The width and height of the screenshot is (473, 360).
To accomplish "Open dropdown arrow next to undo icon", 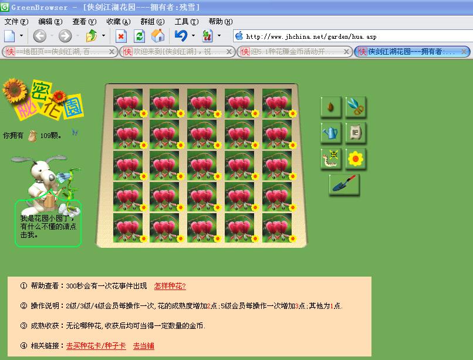I will [193, 35].
